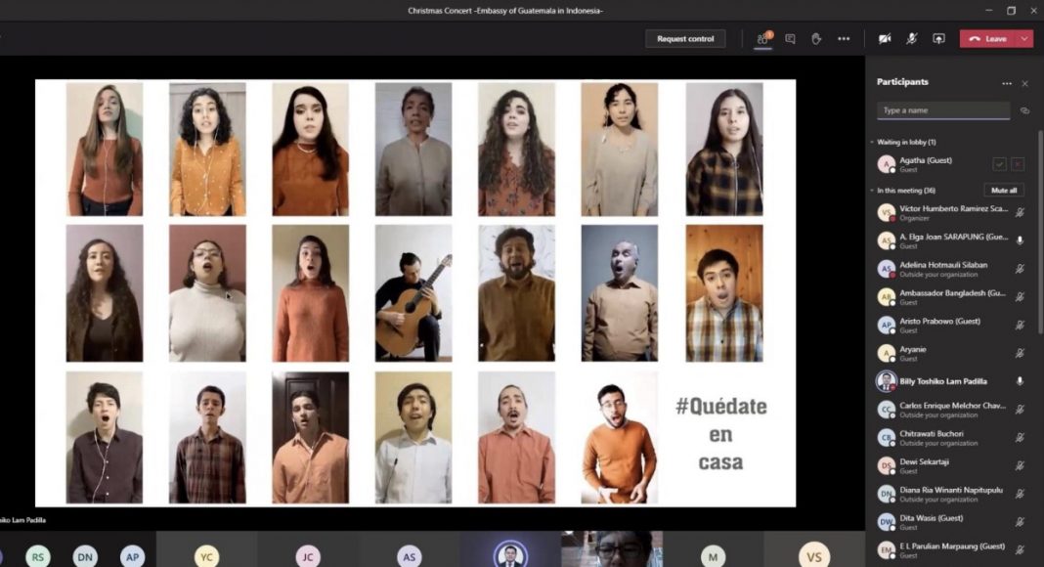The width and height of the screenshot is (1044, 567).
Task: Toggle the show participants button
Action: coord(762,39)
